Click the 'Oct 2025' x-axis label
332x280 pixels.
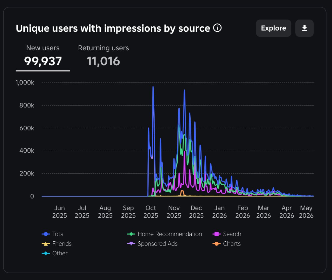tap(151, 212)
